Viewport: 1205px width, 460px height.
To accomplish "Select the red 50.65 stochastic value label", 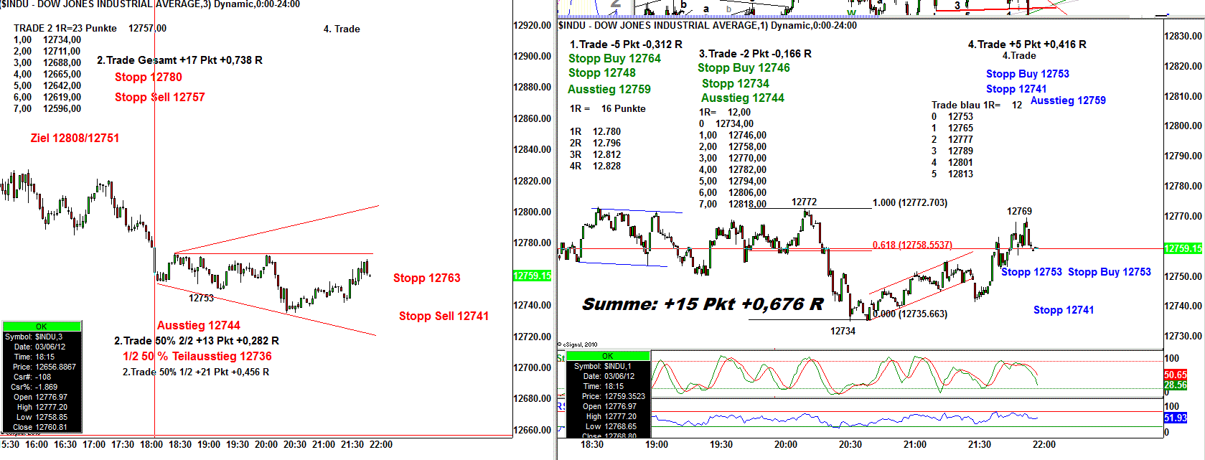I will (x=1175, y=375).
